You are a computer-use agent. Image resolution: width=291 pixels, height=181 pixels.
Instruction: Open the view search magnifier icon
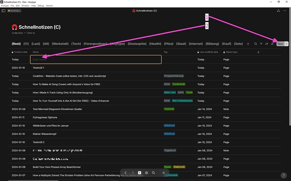pyautogui.click(x=256, y=44)
